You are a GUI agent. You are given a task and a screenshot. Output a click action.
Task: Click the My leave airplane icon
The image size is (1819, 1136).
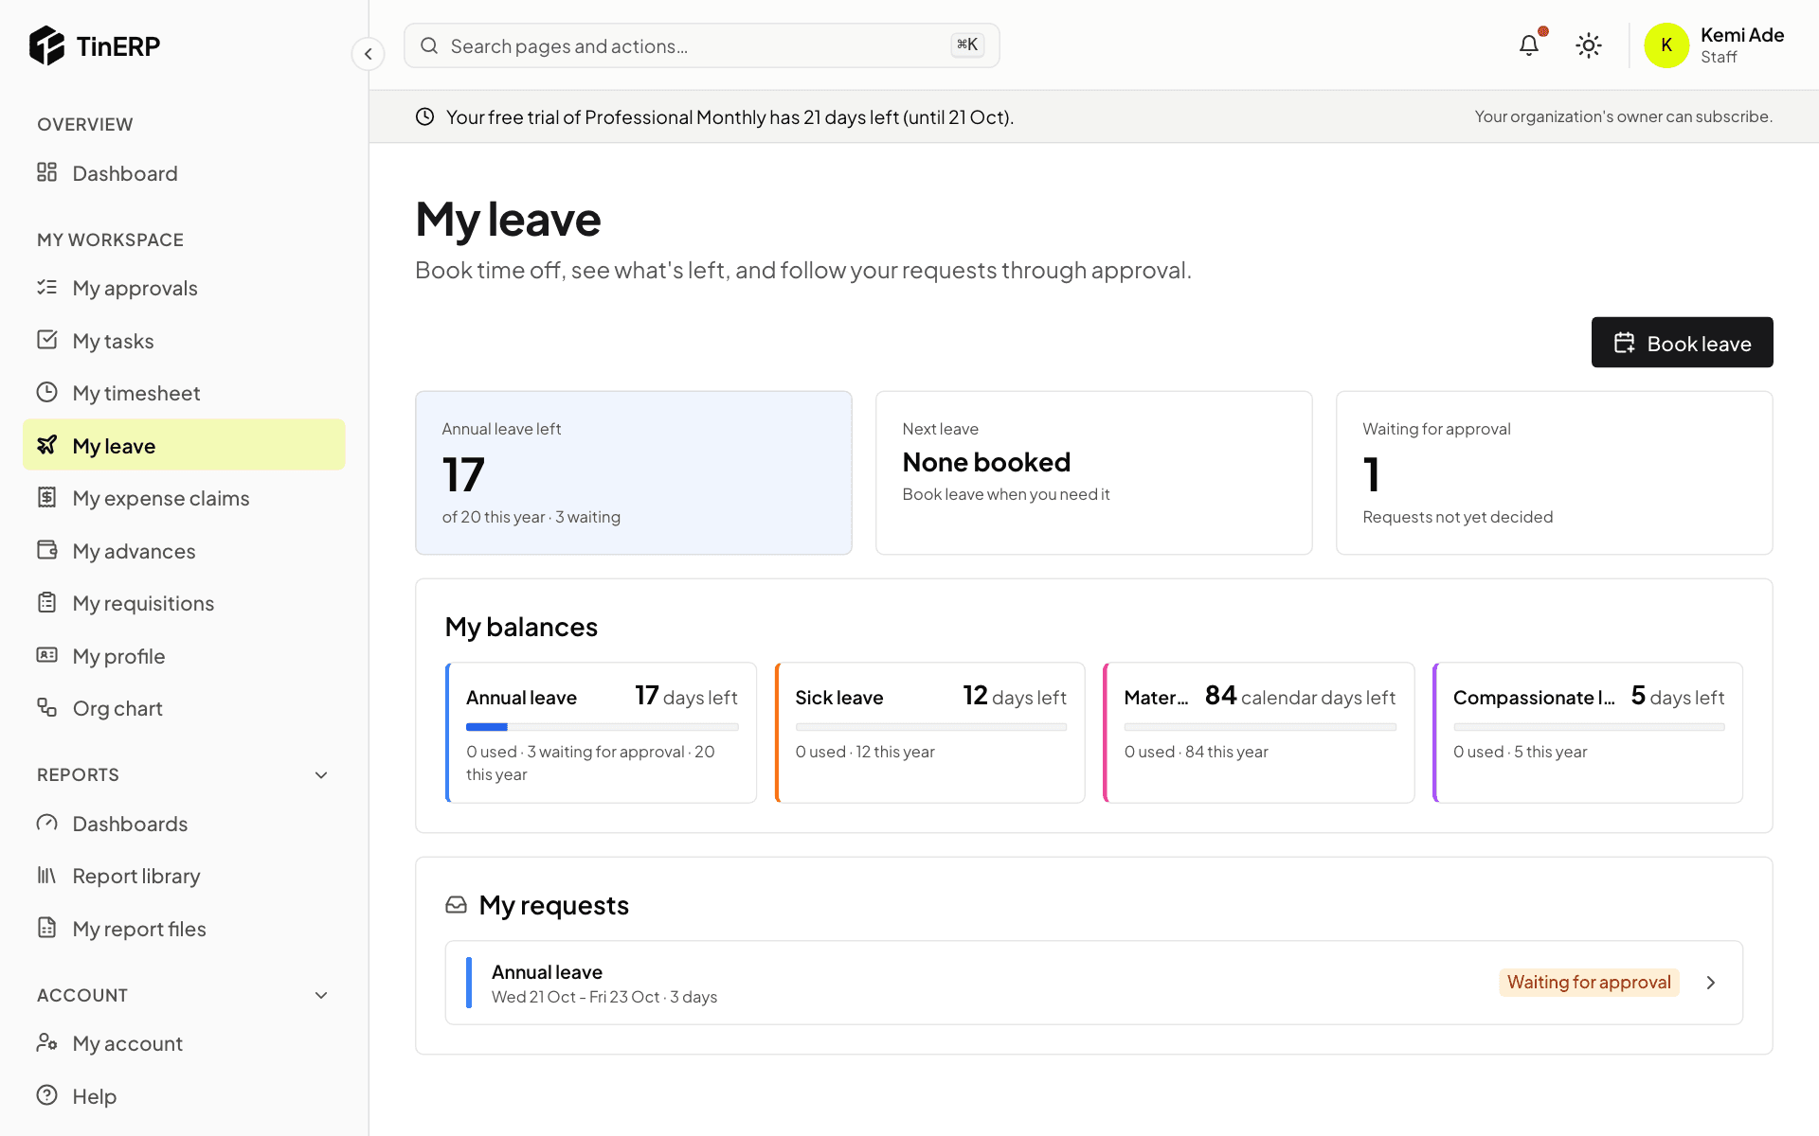[x=47, y=445]
